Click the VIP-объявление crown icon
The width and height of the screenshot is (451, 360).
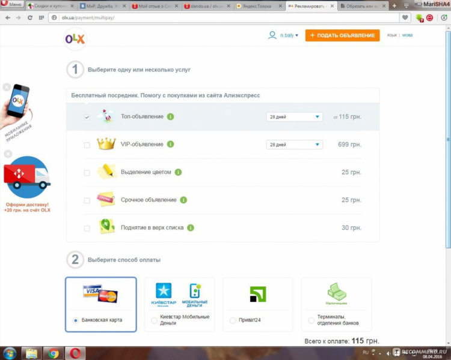click(x=106, y=143)
